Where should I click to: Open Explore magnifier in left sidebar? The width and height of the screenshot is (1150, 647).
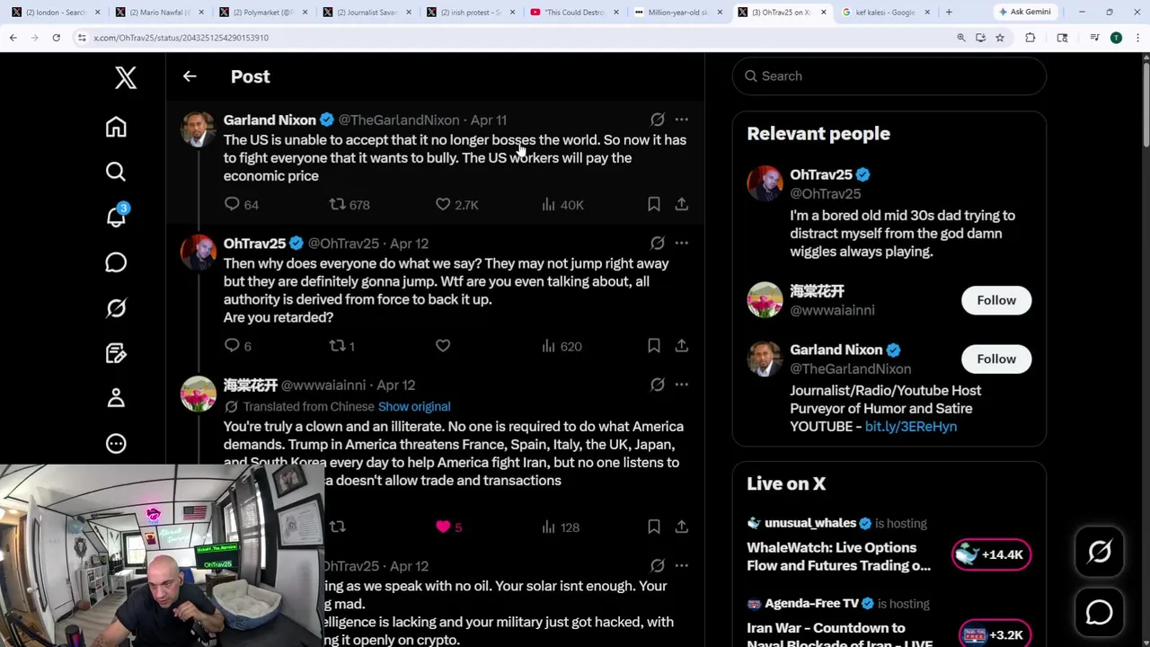[116, 172]
